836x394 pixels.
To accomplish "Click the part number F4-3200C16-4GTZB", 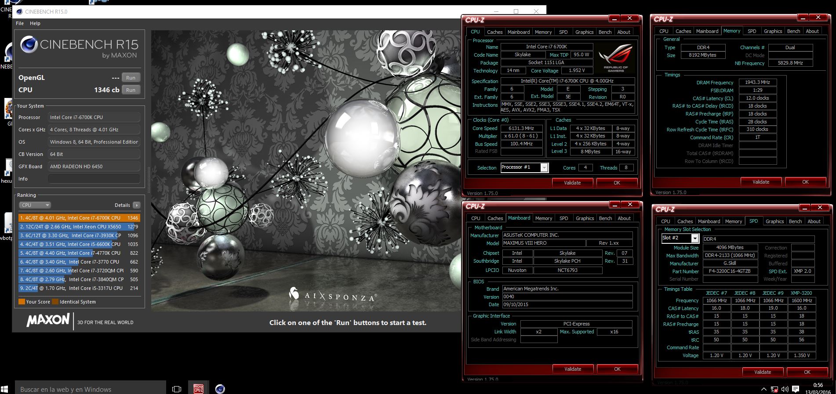I will (x=730, y=271).
